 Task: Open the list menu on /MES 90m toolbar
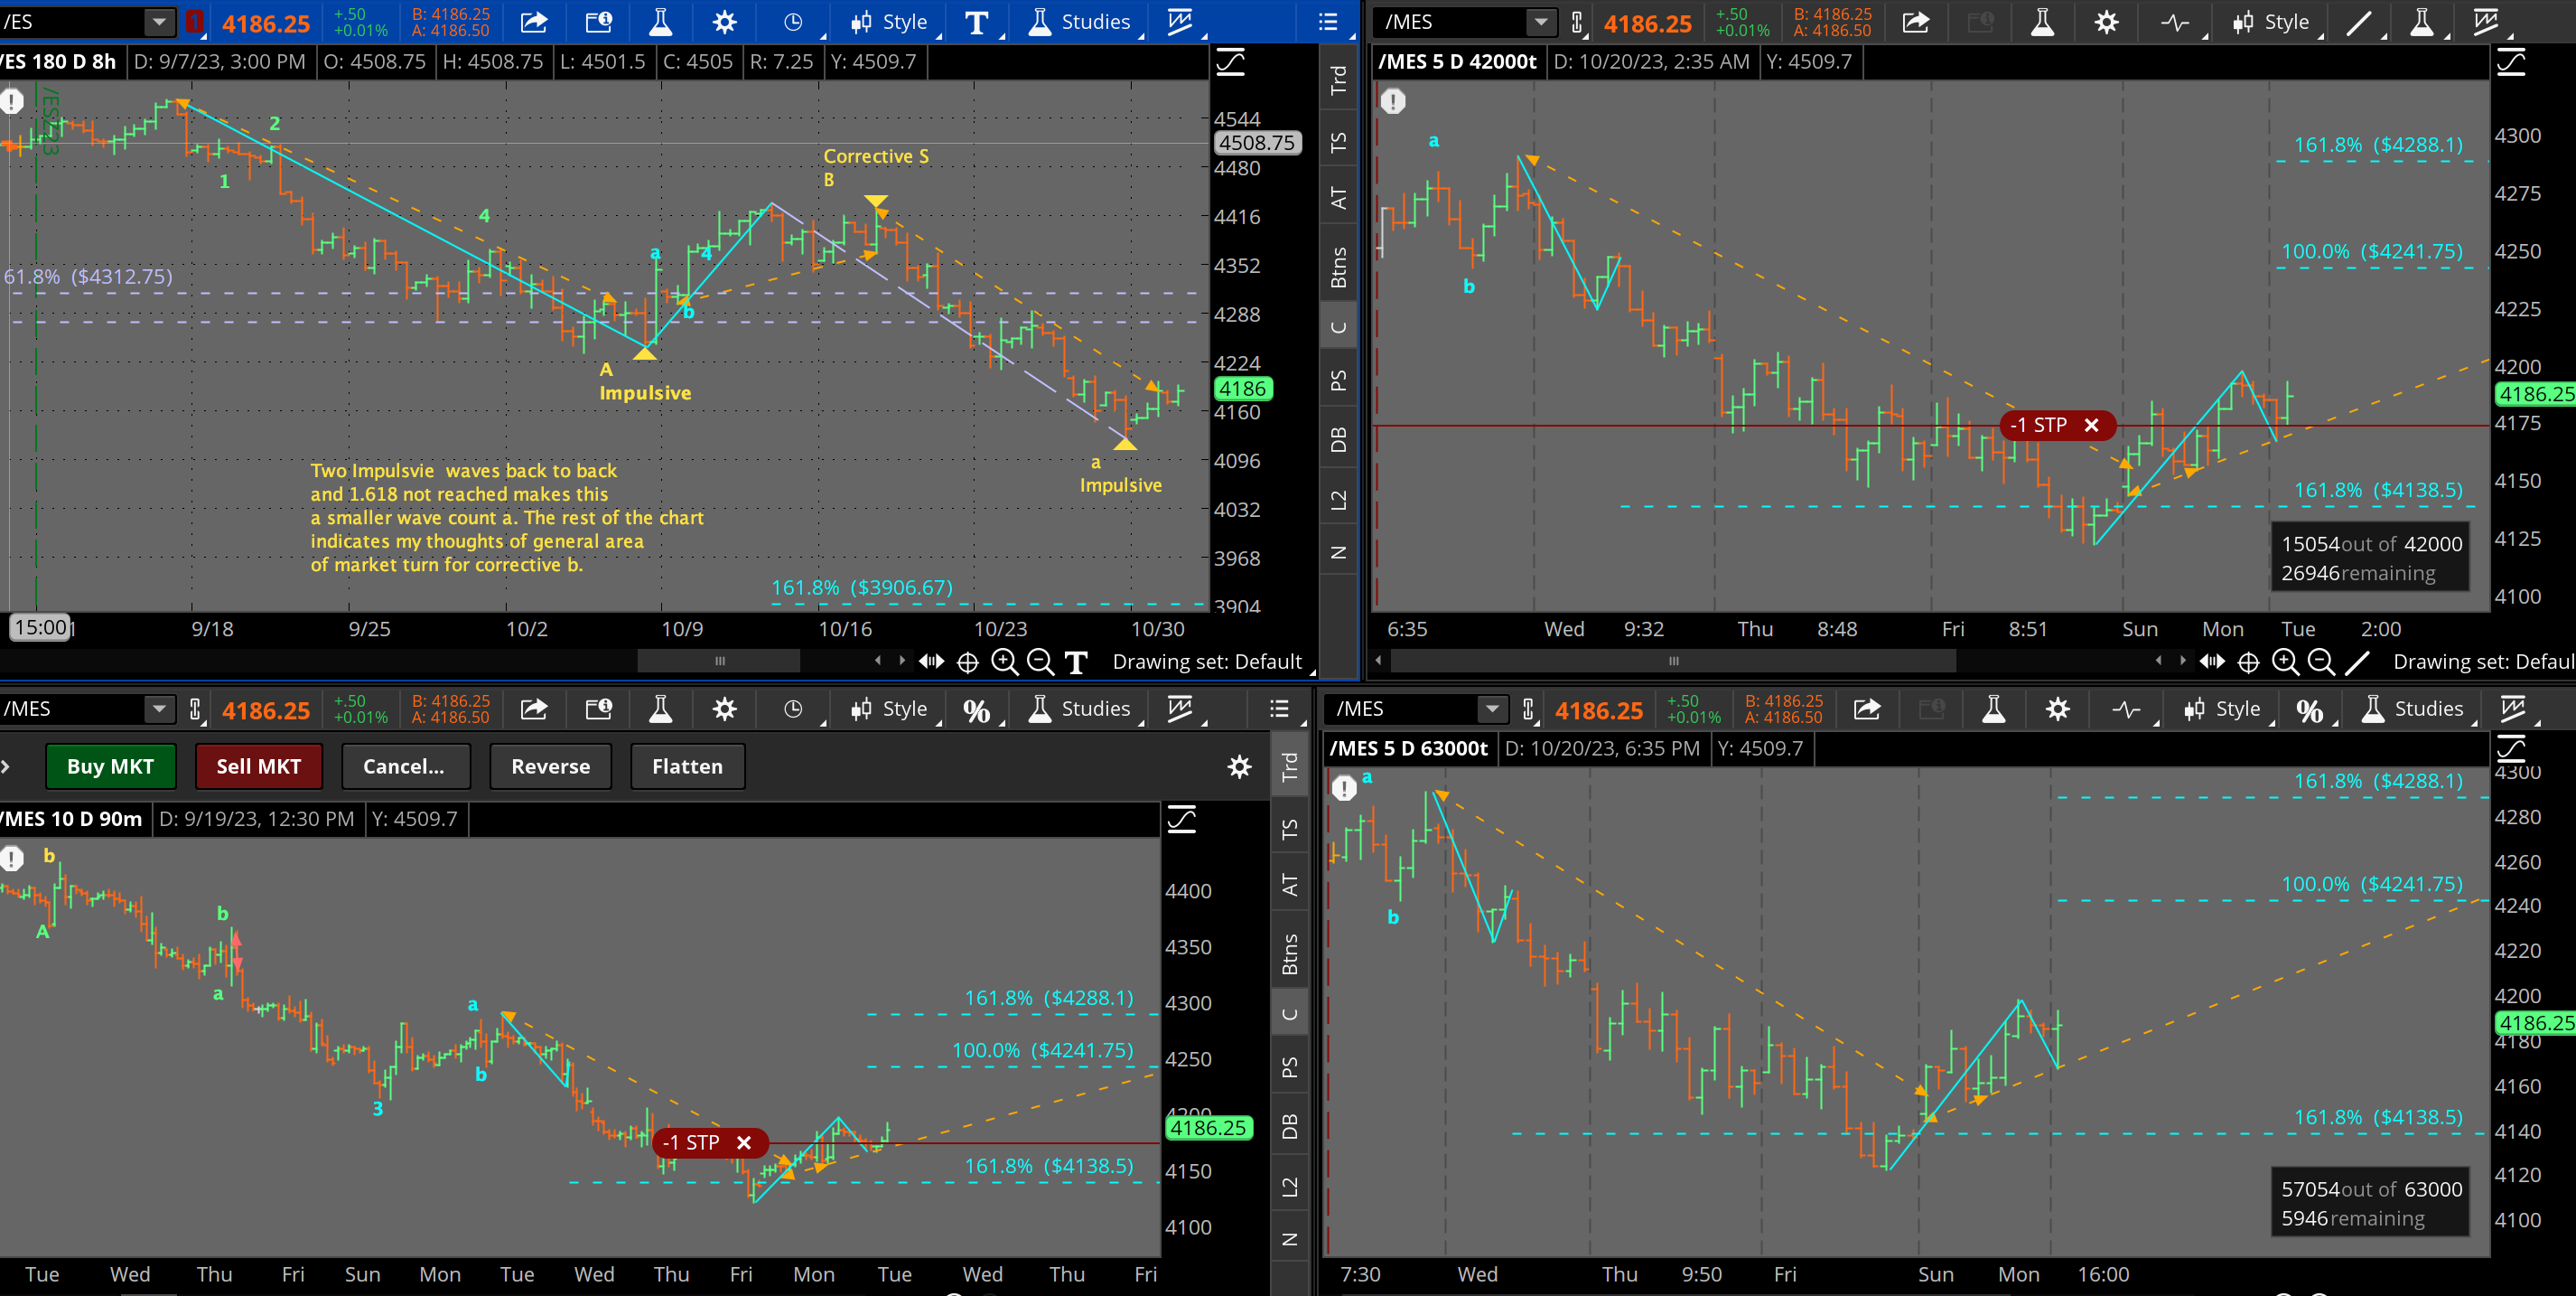(x=1279, y=709)
